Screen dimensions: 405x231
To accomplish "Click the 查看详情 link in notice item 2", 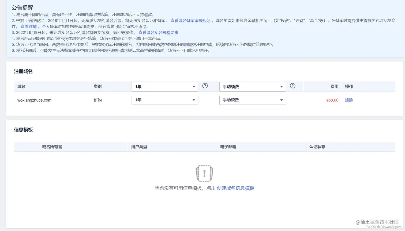I will [x=29, y=26].
